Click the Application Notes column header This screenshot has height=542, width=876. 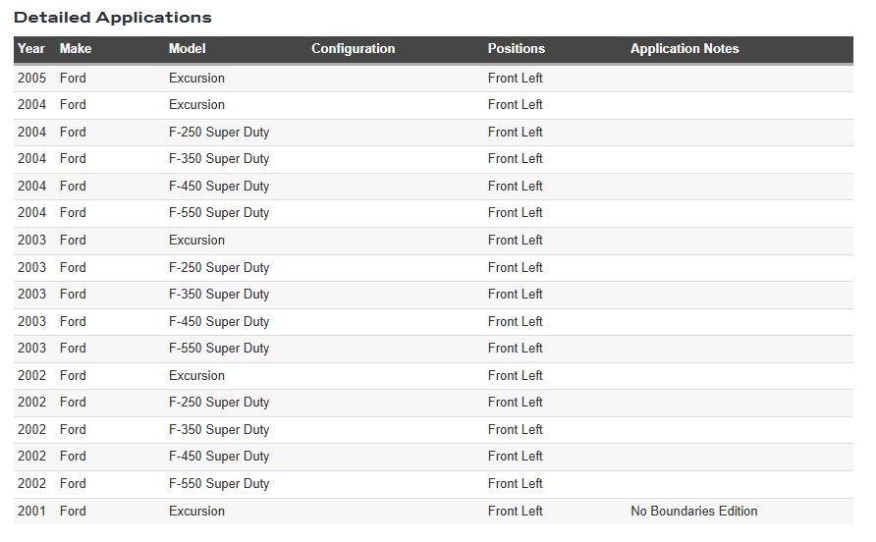click(x=684, y=49)
